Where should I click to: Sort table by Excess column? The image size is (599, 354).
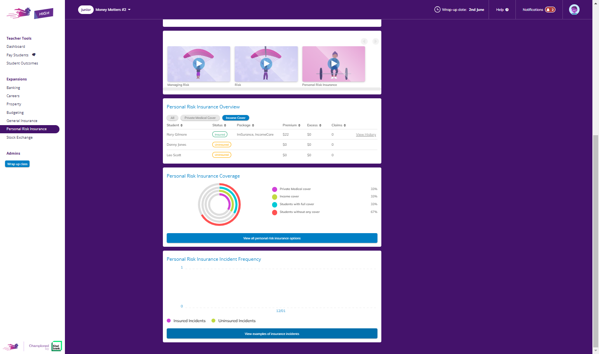tap(314, 125)
